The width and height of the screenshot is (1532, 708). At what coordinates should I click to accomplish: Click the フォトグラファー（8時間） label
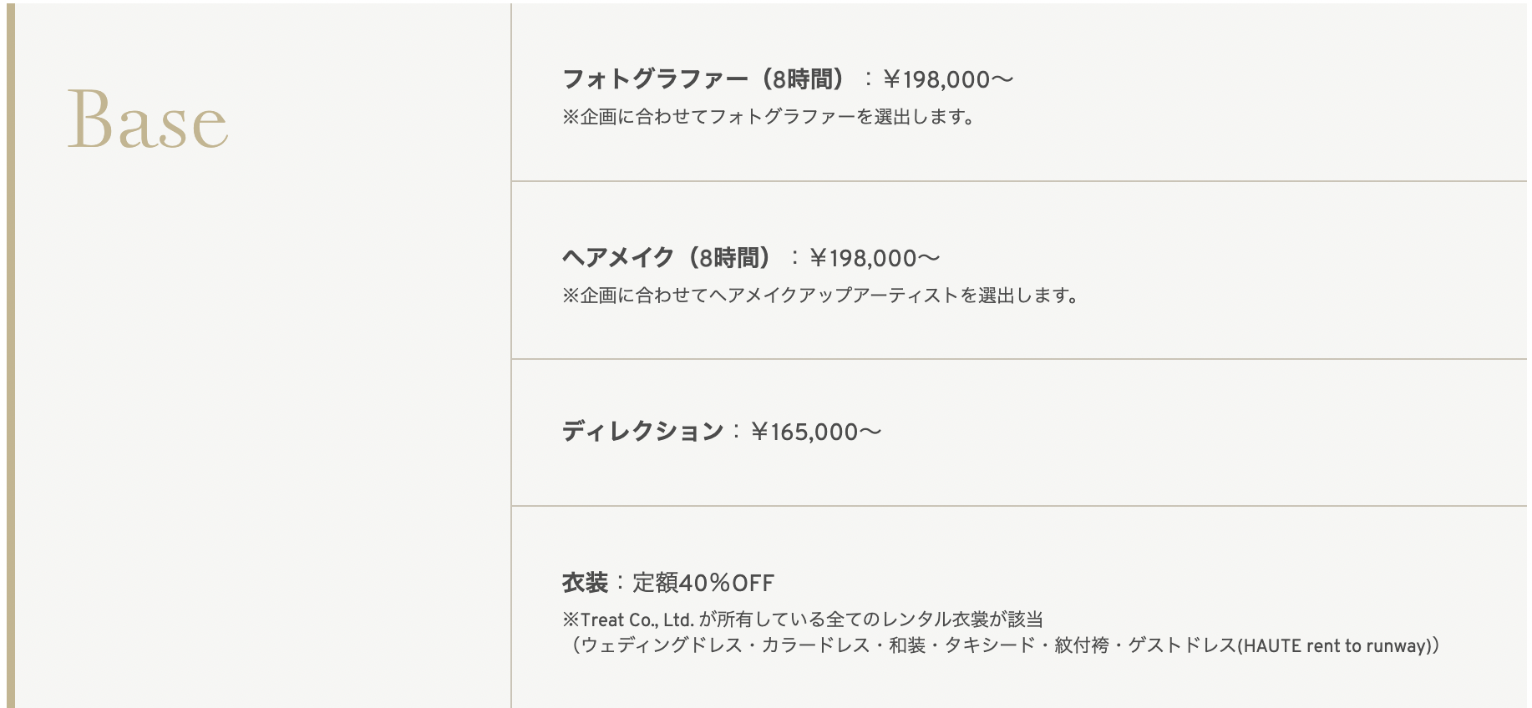pyautogui.click(x=703, y=79)
